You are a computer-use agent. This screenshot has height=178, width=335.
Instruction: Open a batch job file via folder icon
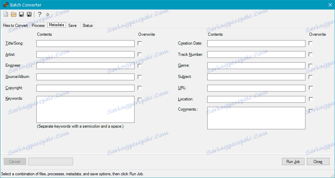click(x=14, y=14)
